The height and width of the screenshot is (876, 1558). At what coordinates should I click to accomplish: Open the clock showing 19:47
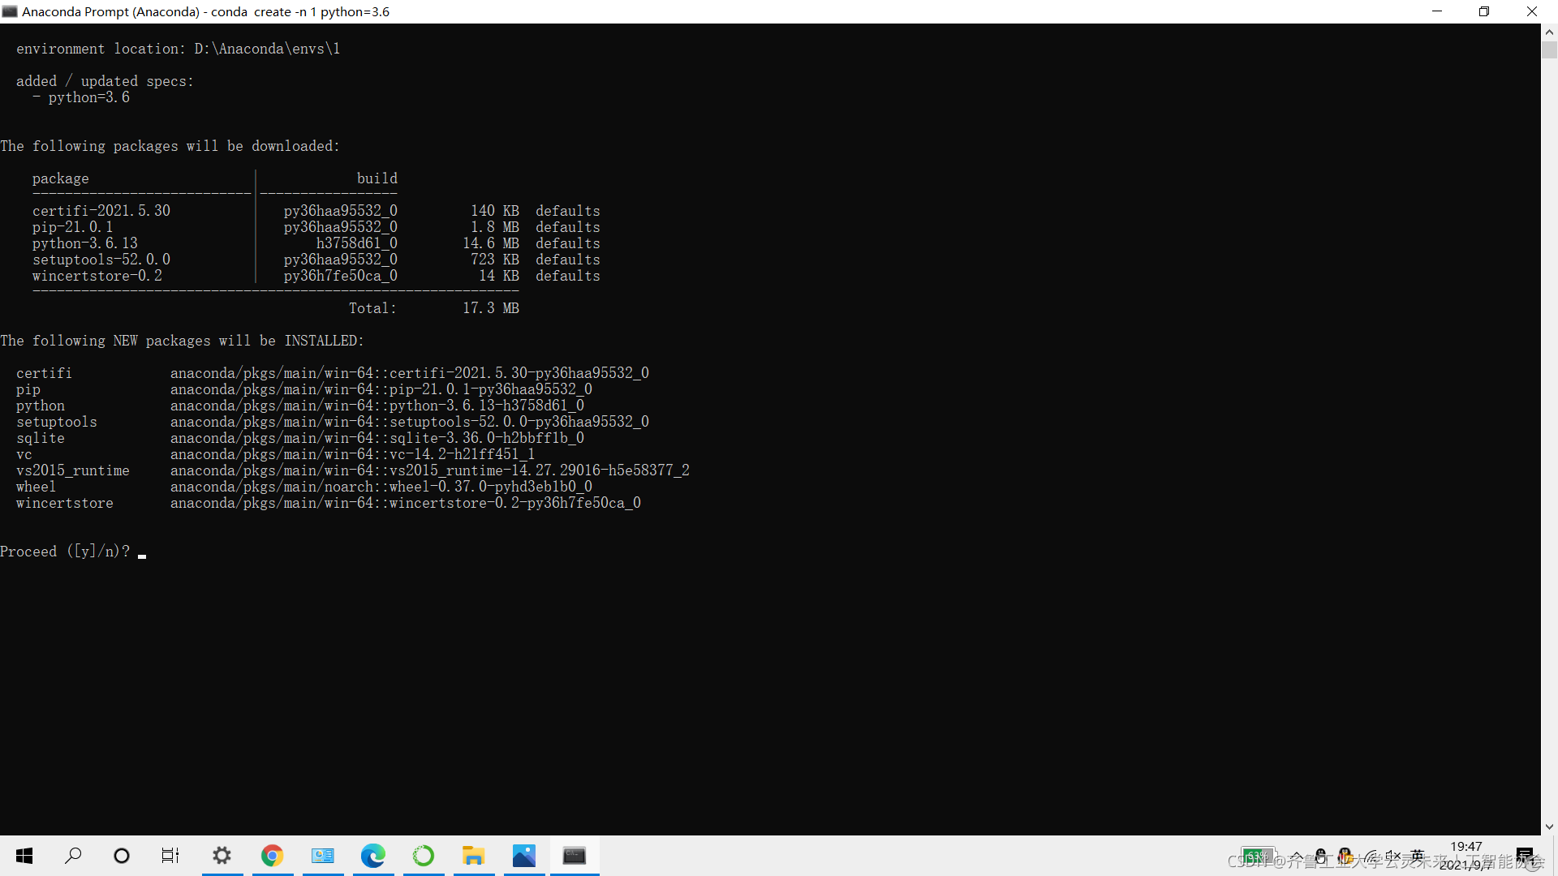1465,847
